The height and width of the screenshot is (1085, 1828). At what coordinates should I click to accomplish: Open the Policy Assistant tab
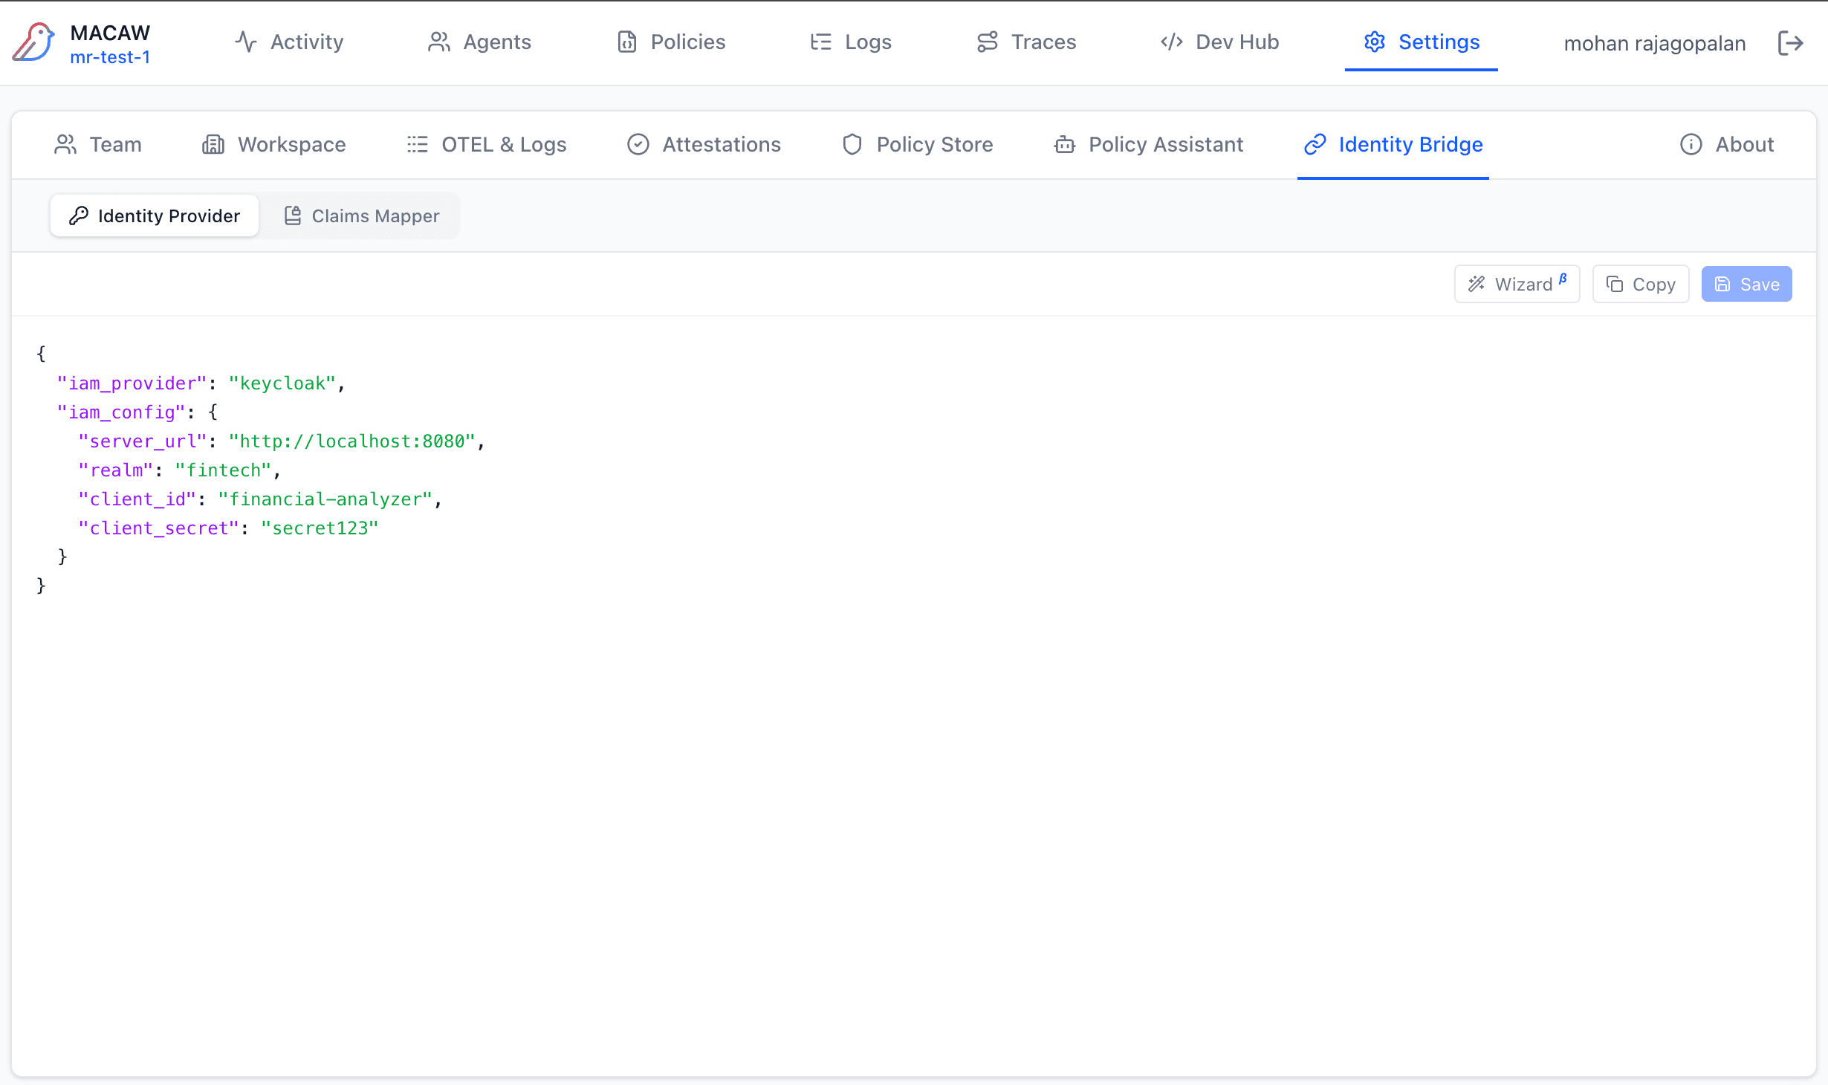pyautogui.click(x=1149, y=144)
